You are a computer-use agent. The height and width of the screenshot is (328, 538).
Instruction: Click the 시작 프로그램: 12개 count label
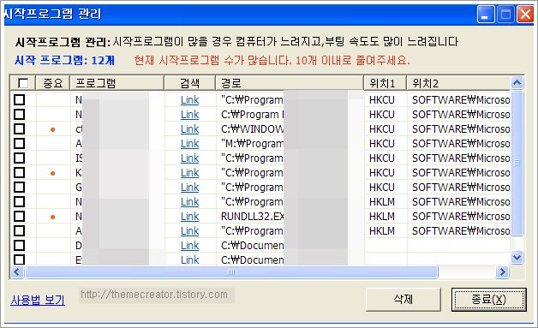coord(64,61)
